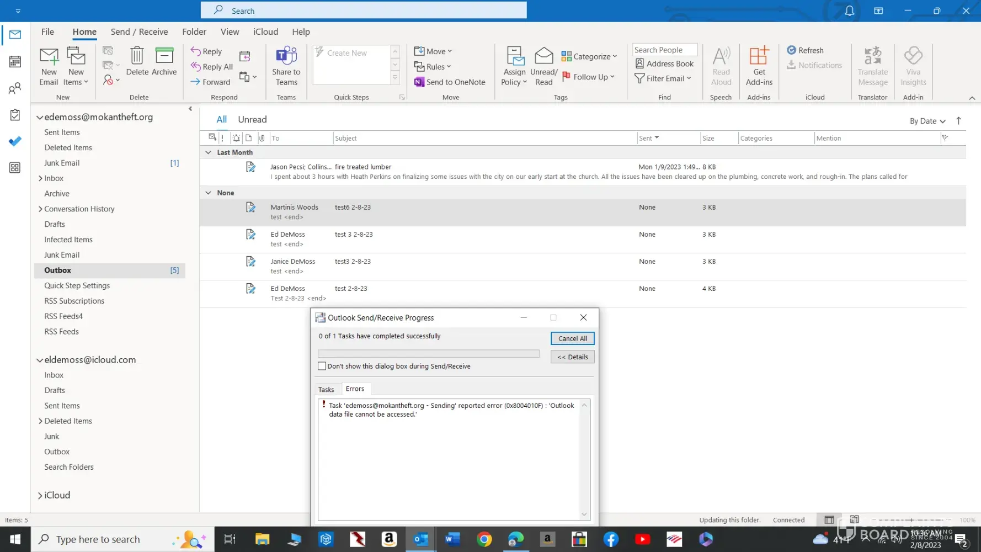981x552 pixels.
Task: Click the New Email icon
Action: (49, 57)
